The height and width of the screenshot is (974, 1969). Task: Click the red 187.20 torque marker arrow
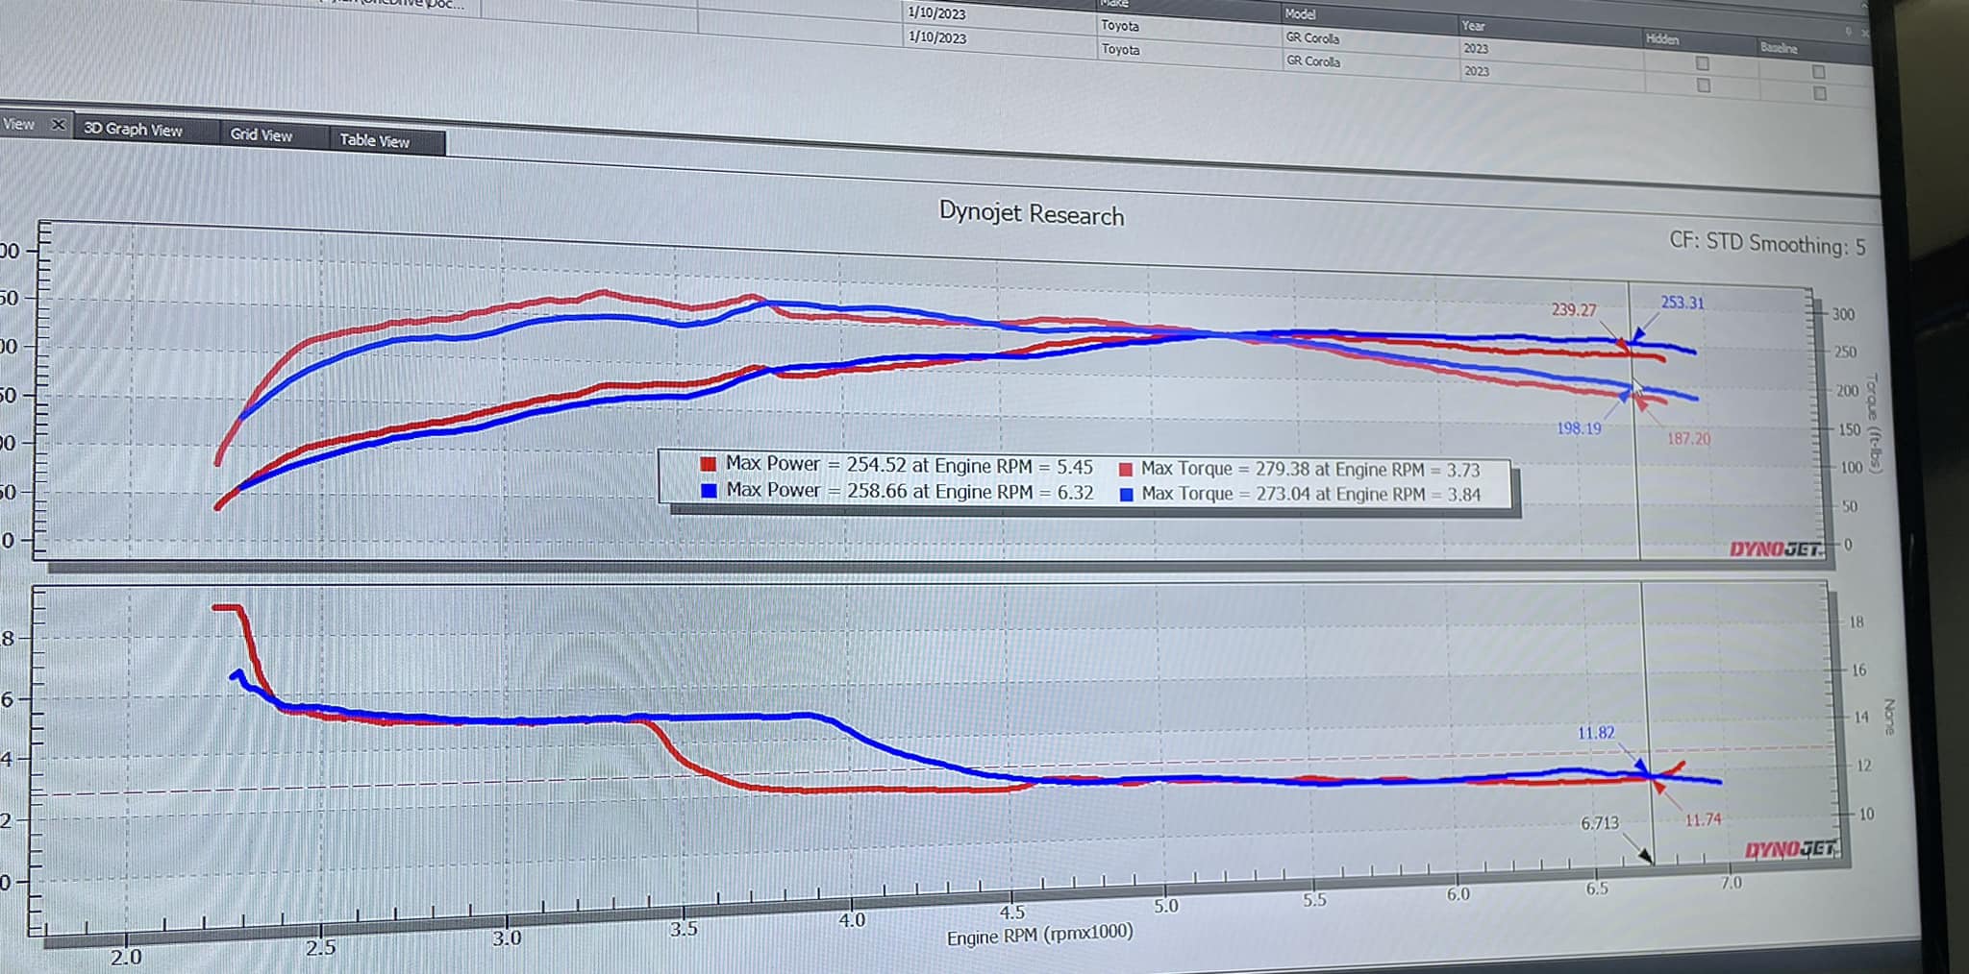[x=1642, y=404]
